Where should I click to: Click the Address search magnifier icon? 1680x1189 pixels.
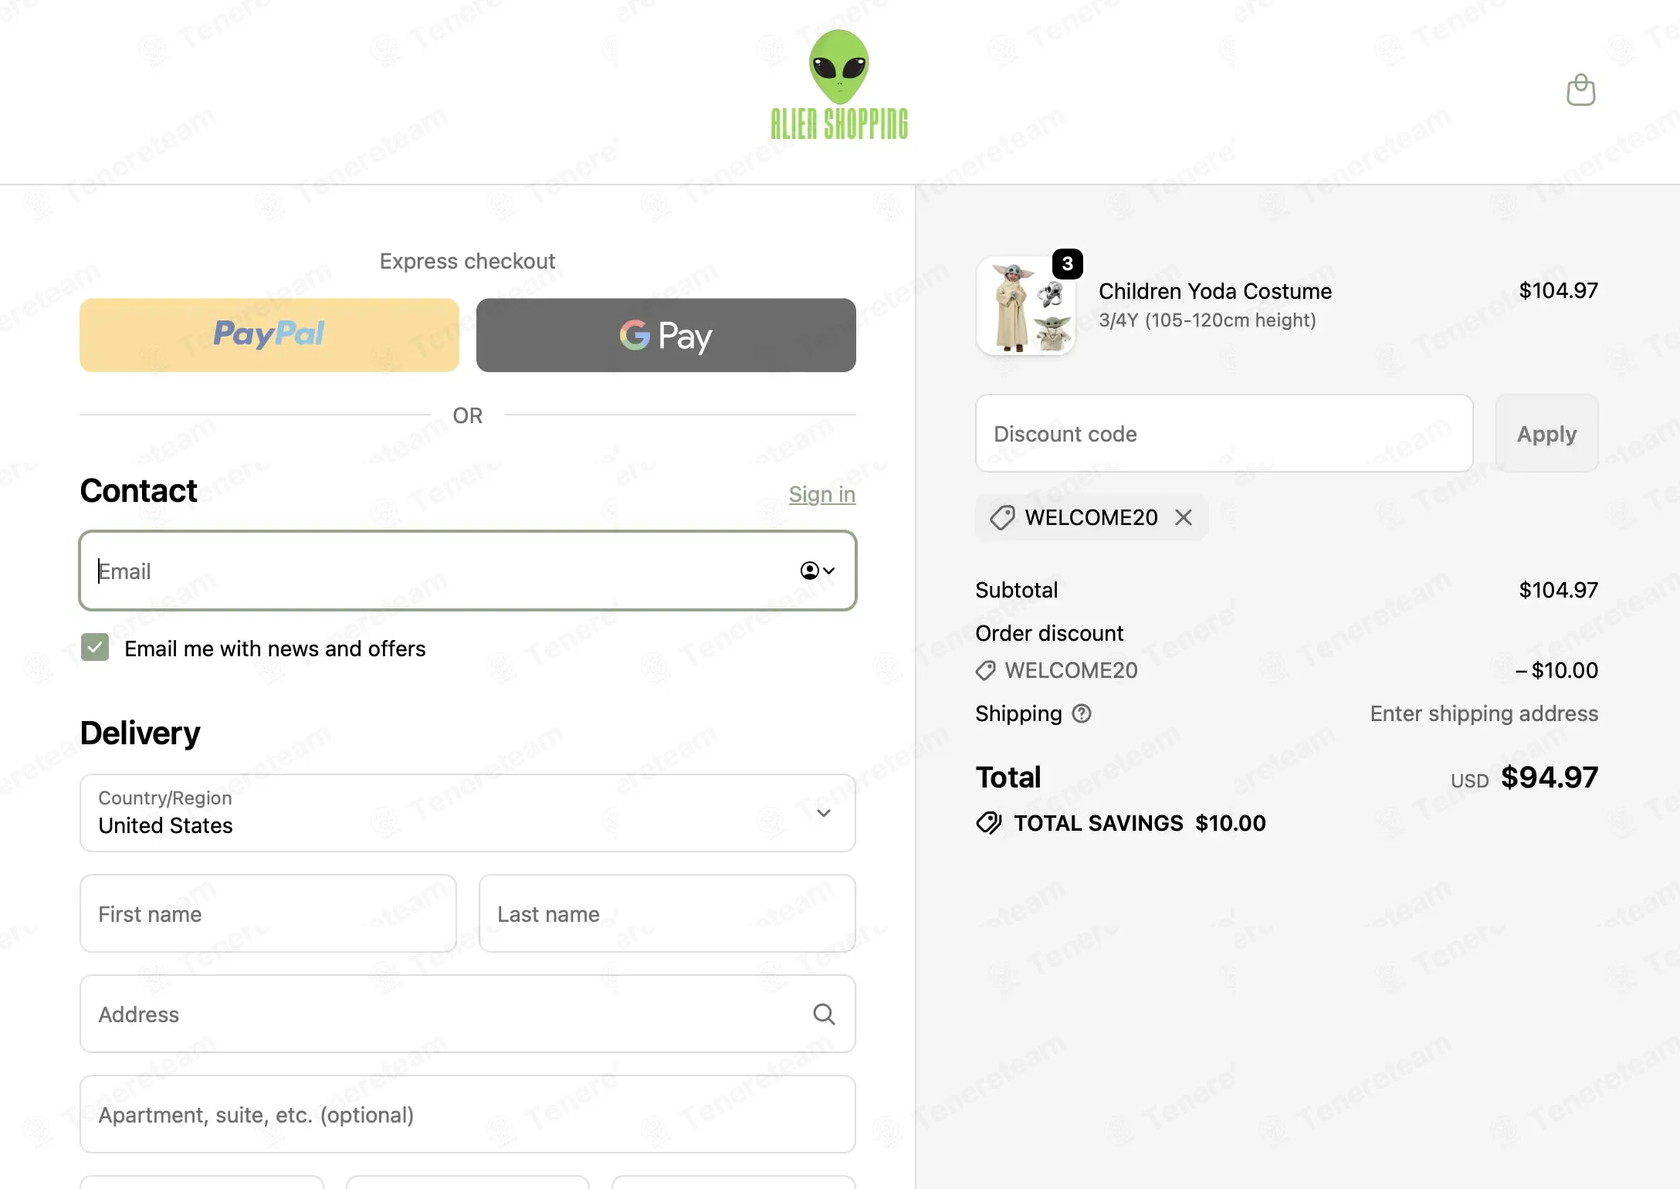tap(824, 1014)
